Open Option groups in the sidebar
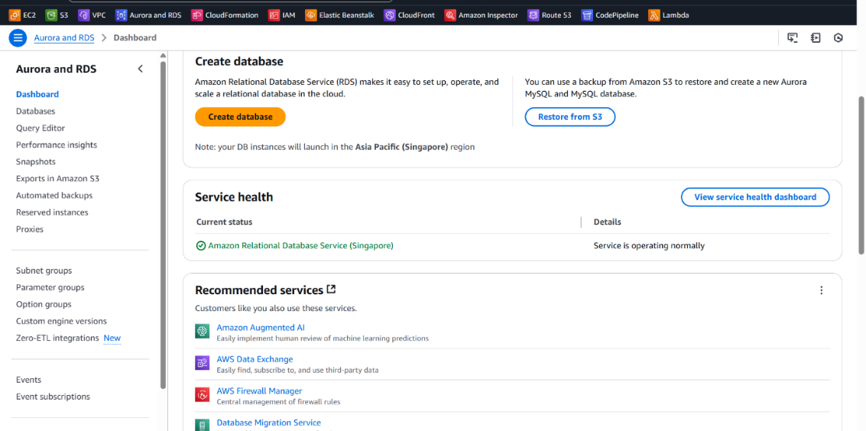Screen dimensions: 866x431 pyautogui.click(x=44, y=304)
